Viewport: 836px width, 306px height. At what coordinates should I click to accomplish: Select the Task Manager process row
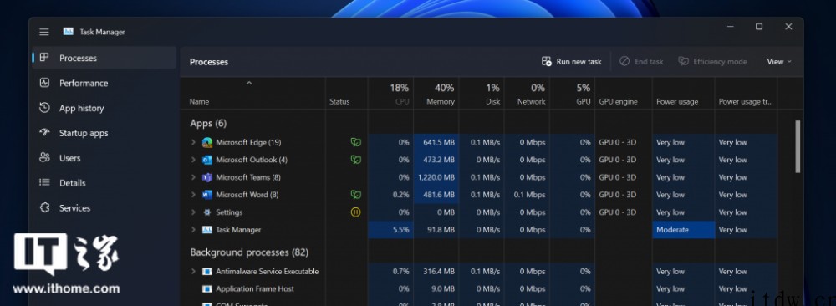[x=480, y=230]
